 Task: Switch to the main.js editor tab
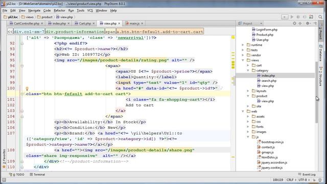pyautogui.click(x=134, y=24)
